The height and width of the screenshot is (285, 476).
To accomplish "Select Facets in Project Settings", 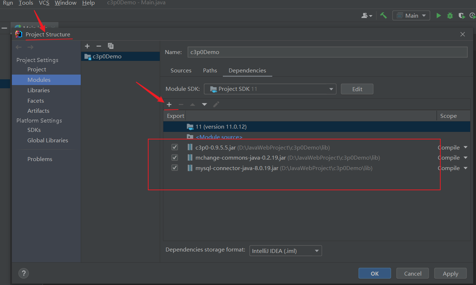I will (x=36, y=101).
